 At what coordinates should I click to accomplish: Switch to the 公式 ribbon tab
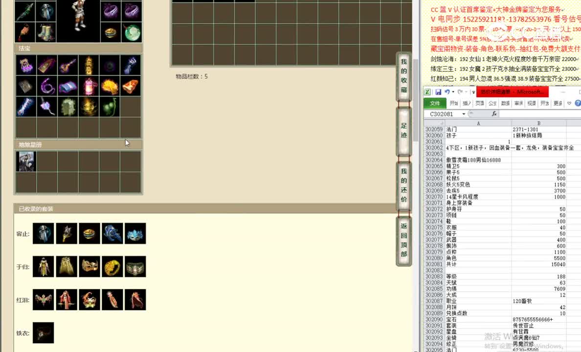492,103
